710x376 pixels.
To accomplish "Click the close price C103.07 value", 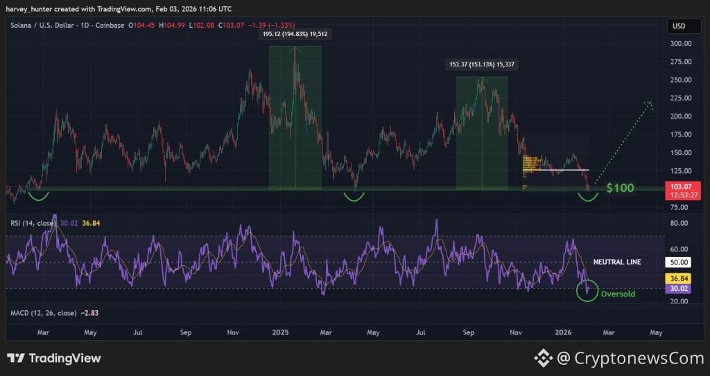I will [232, 26].
